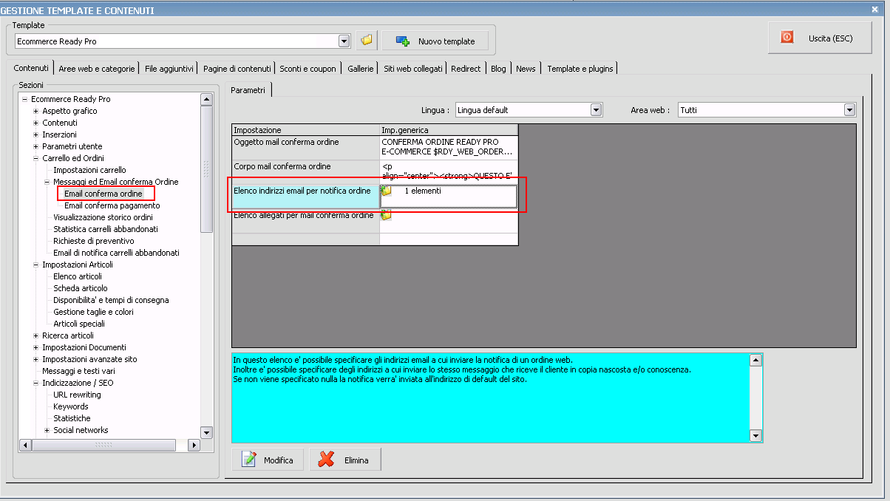Open the Gallerie tab

(x=361, y=68)
